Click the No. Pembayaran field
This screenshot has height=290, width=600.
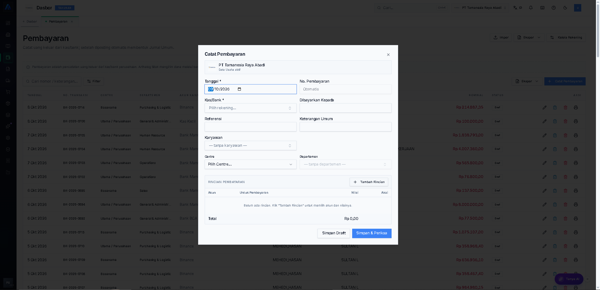click(345, 89)
